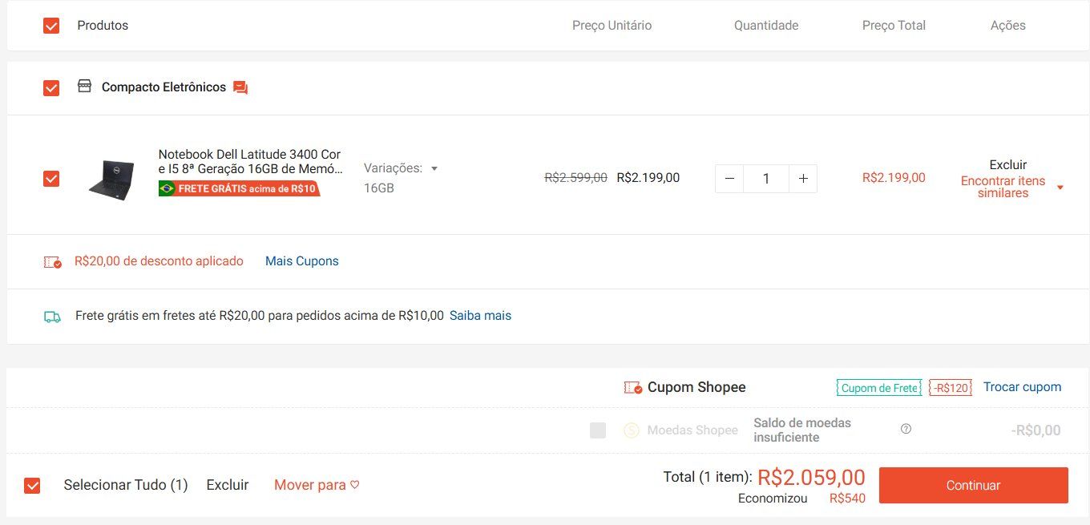Screen dimensions: 1090x525
Task: Toggle the Selecionar Tudo checkbox
Action: click(32, 485)
